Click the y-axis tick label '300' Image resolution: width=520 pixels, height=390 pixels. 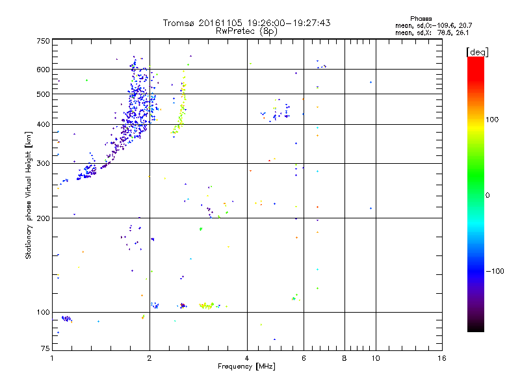pyautogui.click(x=43, y=164)
